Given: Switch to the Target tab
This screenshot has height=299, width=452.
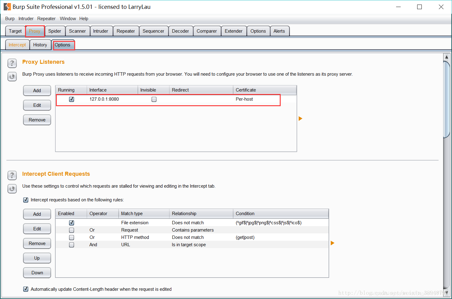Looking at the screenshot, I should 15,31.
